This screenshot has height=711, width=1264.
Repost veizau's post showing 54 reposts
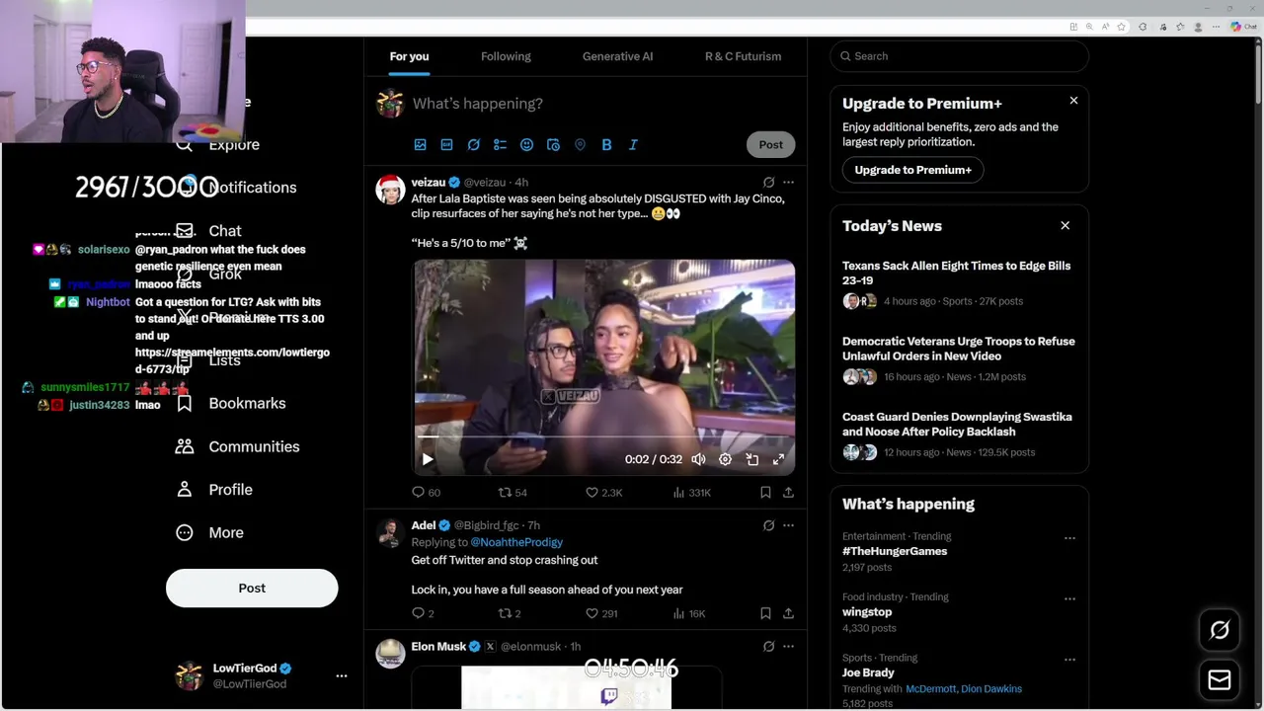click(513, 492)
